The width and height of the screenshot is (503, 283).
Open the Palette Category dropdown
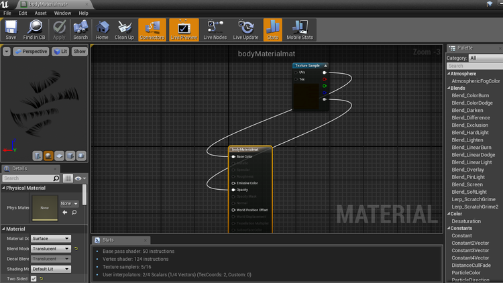pos(486,58)
